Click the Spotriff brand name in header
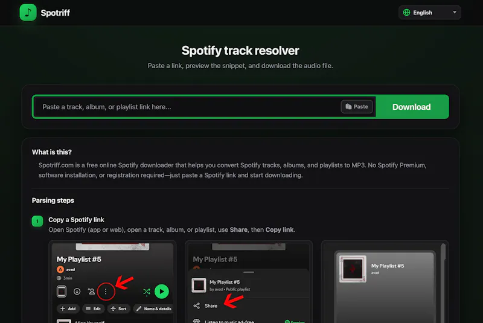483x323 pixels. [x=56, y=13]
